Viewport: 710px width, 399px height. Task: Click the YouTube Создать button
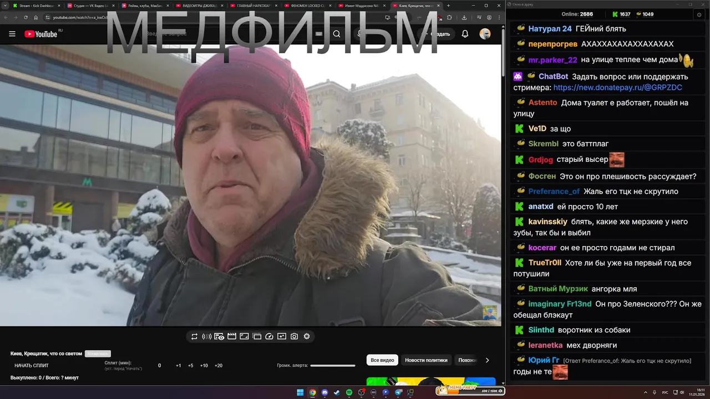(436, 34)
